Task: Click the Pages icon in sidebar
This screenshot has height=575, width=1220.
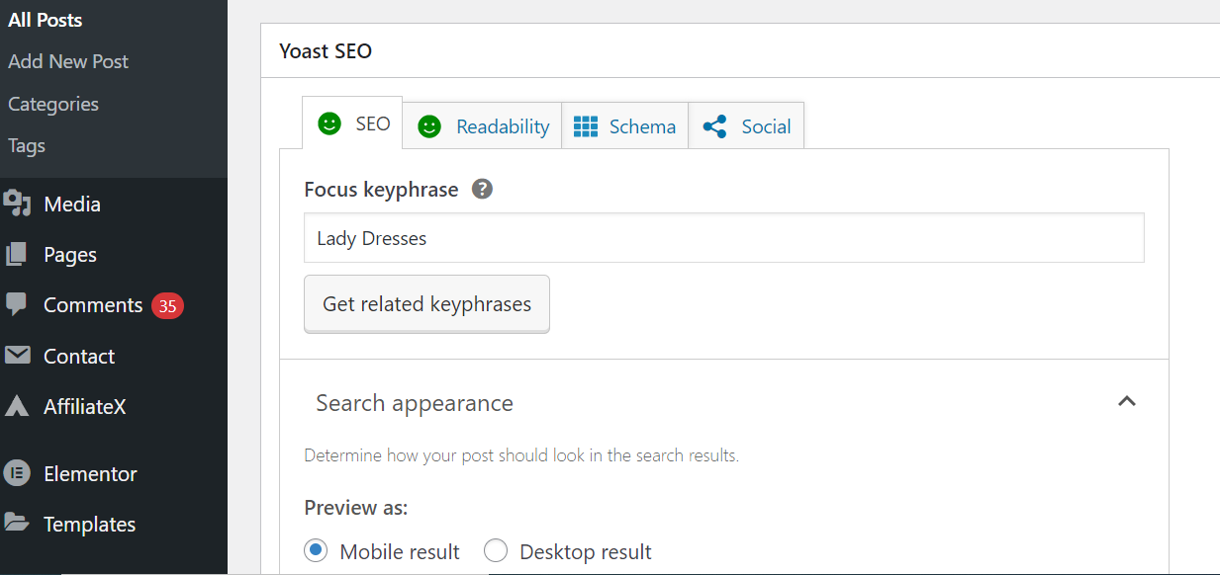Action: [17, 255]
